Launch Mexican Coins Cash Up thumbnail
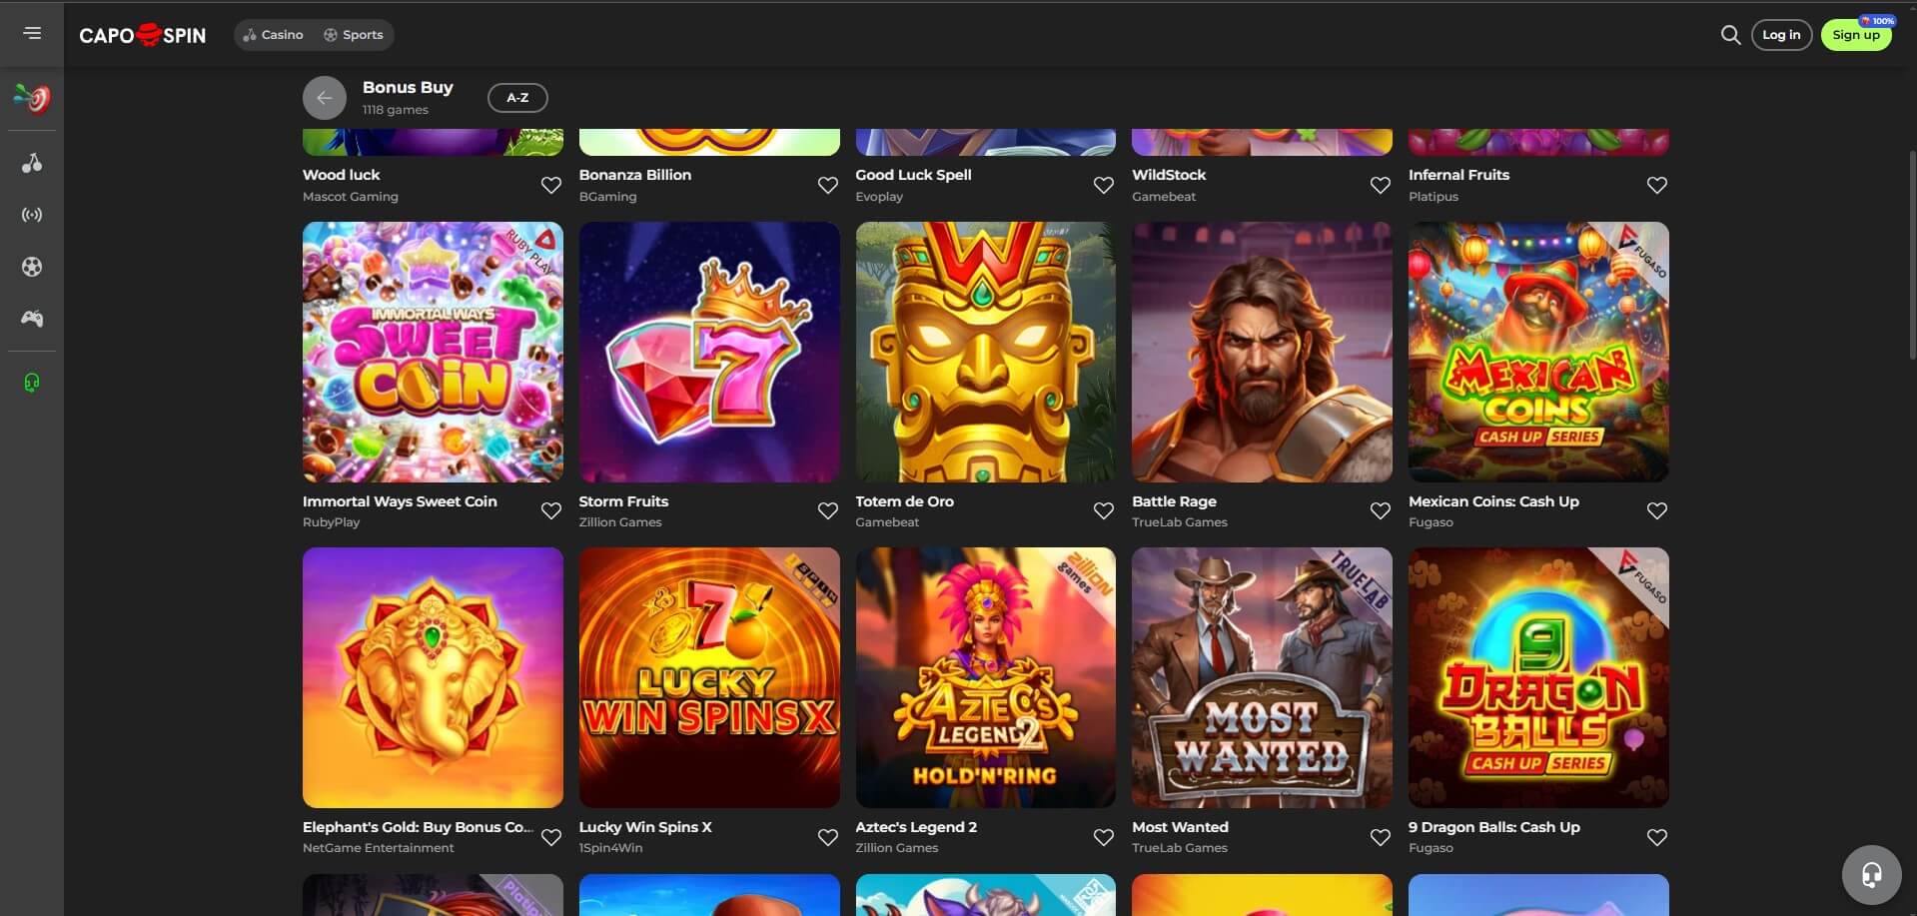The width and height of the screenshot is (1917, 916). (x=1538, y=352)
